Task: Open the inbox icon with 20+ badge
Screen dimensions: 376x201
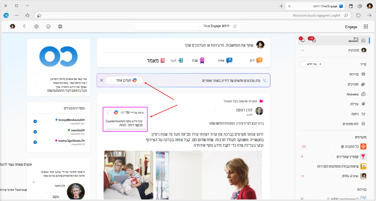Action: pyautogui.click(x=314, y=40)
